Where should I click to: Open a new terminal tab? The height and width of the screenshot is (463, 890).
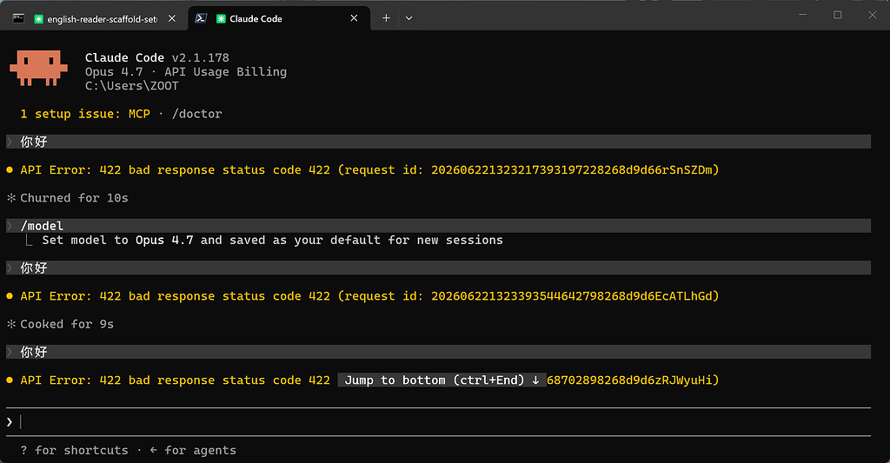click(x=386, y=18)
